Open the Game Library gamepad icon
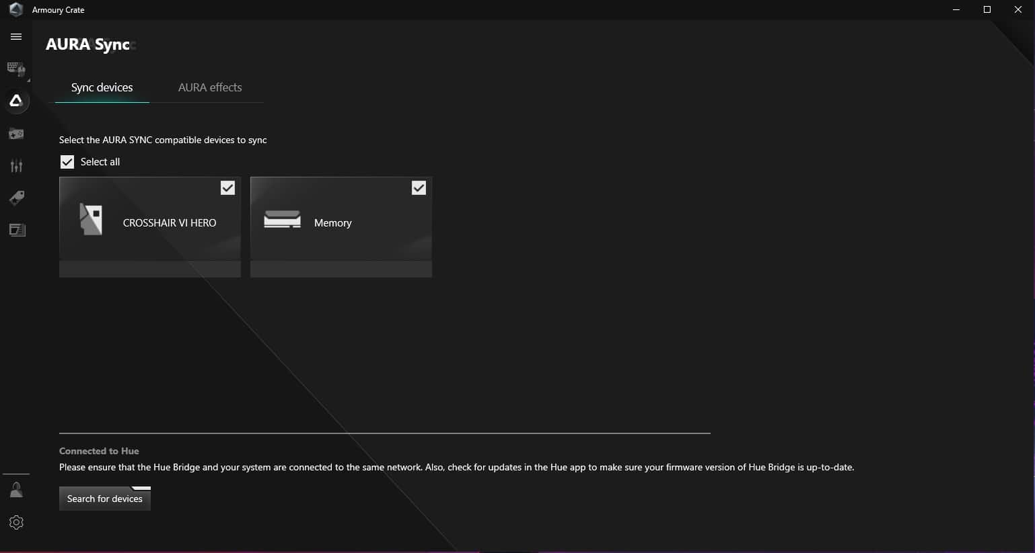This screenshot has height=553, width=1035. 16,134
